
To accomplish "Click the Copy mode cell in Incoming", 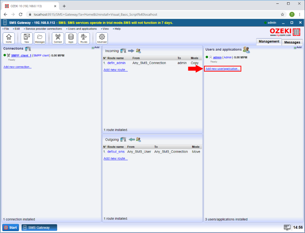I will [194, 63].
